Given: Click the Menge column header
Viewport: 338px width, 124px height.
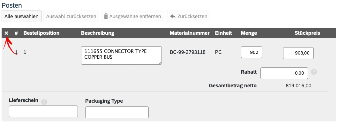Looking at the screenshot, I should point(249,33).
